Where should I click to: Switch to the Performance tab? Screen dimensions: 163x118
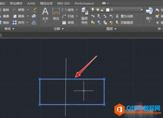click(84, 3)
